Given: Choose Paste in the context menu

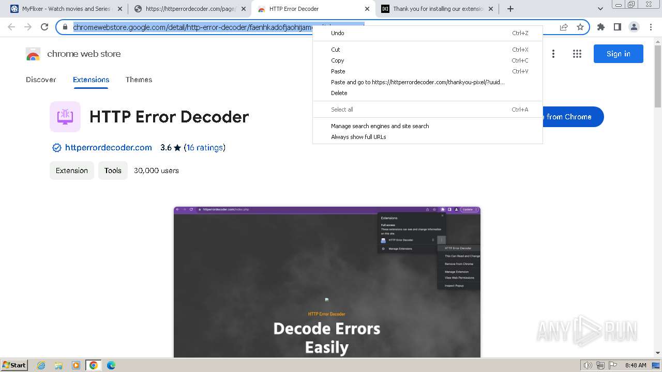Looking at the screenshot, I should (x=428, y=71).
